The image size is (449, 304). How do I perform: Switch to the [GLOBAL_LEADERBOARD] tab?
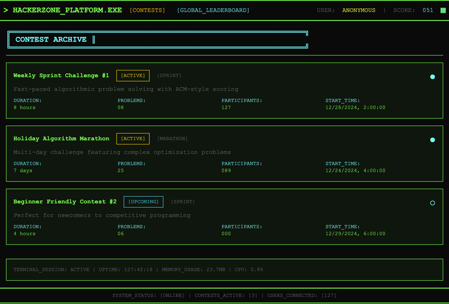213,11
